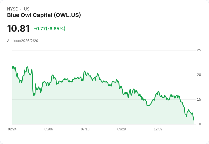The height and width of the screenshot is (144, 209).
Task: Open the Blue Owl Capital (OWL.US) title
Action: click(44, 15)
